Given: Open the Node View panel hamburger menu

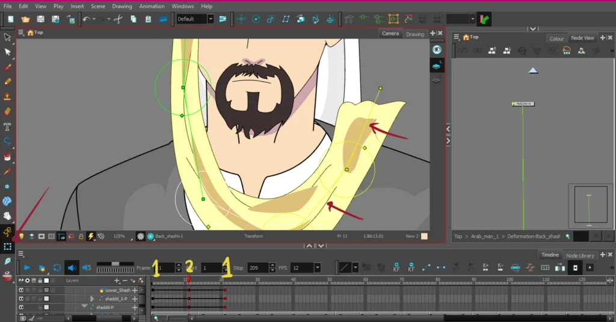Looking at the screenshot, I should coord(456,37).
